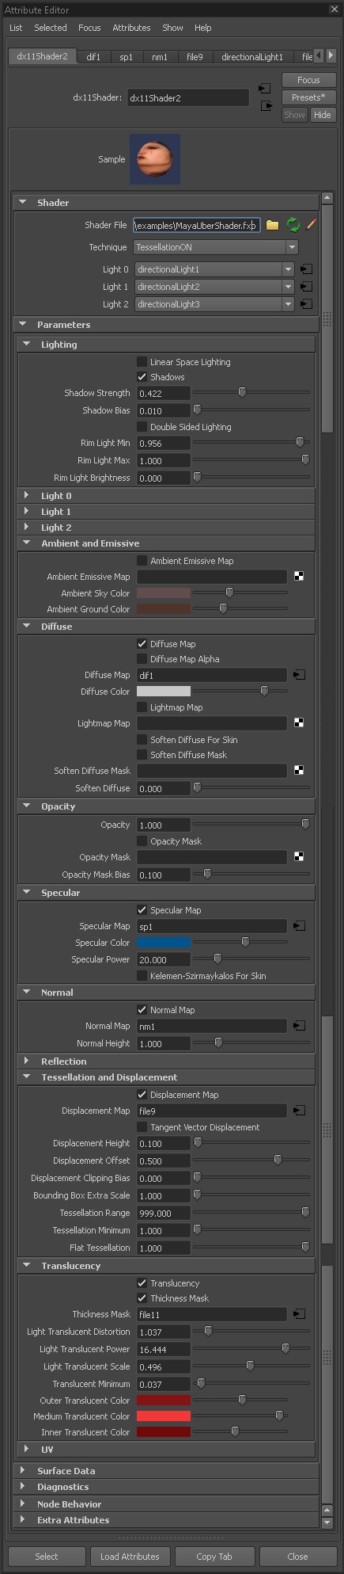344x1574 pixels.
Task: Click the Shadow Strength value field
Action: coord(164,393)
